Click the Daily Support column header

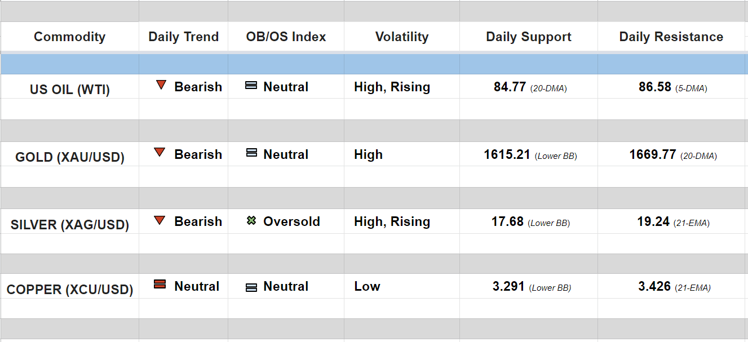[529, 37]
